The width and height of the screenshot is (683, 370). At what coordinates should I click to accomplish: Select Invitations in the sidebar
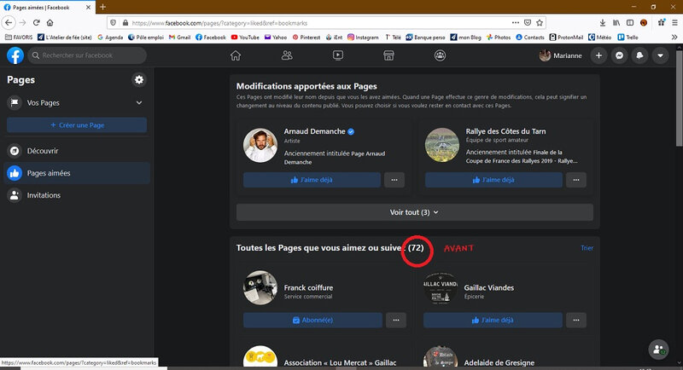pyautogui.click(x=77, y=195)
